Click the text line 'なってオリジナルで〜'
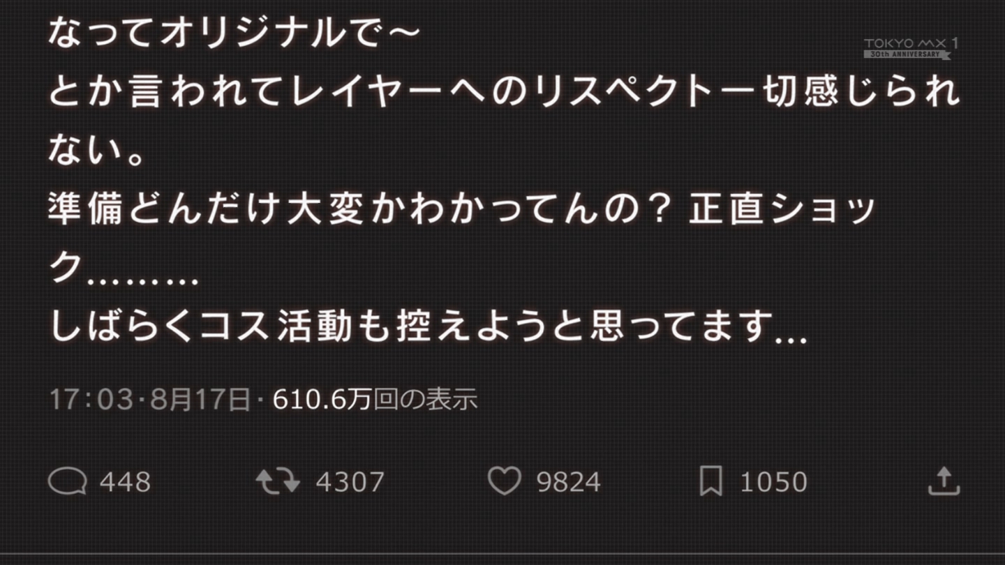The image size is (1005, 565). [235, 33]
